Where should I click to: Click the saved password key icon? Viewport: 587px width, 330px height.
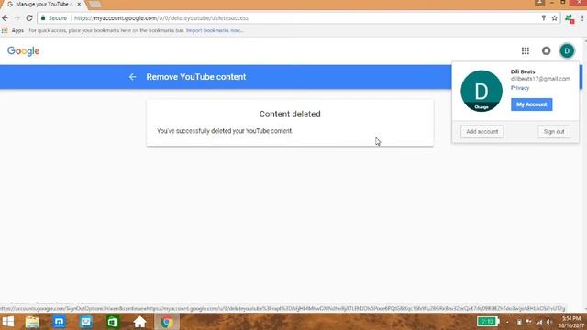pos(544,18)
